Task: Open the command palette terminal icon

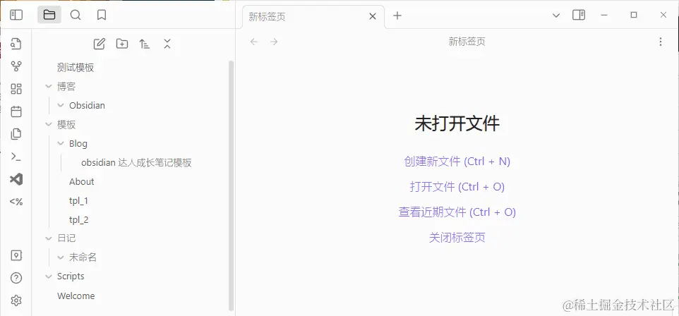Action: click(x=16, y=157)
